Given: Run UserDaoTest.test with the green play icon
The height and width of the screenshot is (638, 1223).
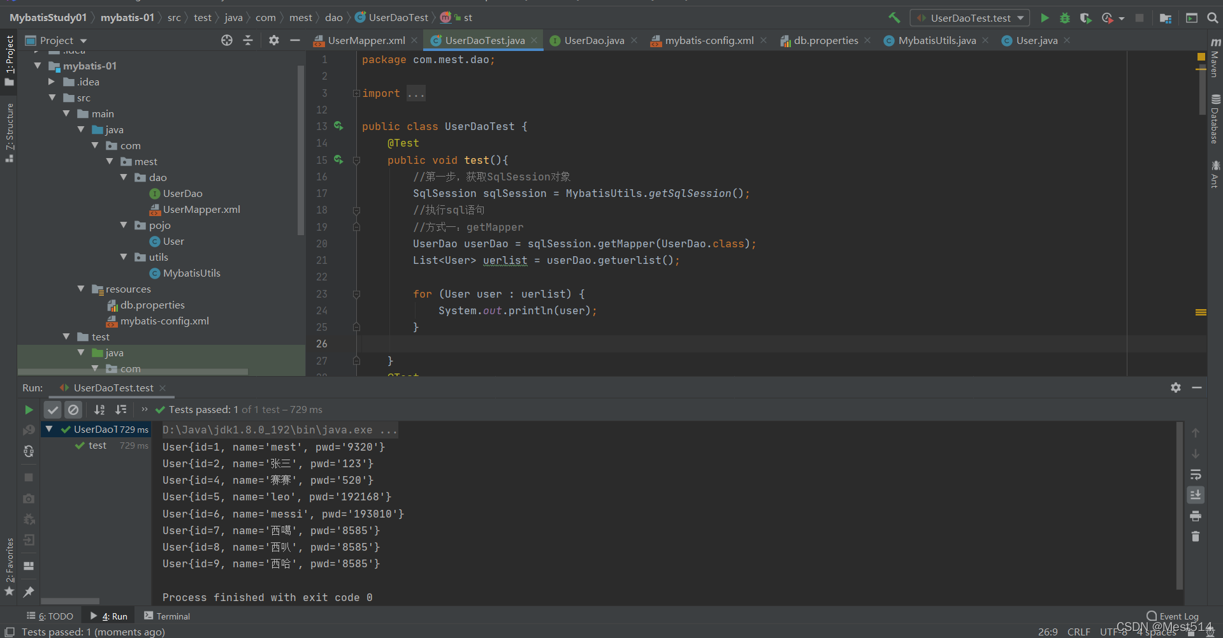Looking at the screenshot, I should coord(1045,18).
